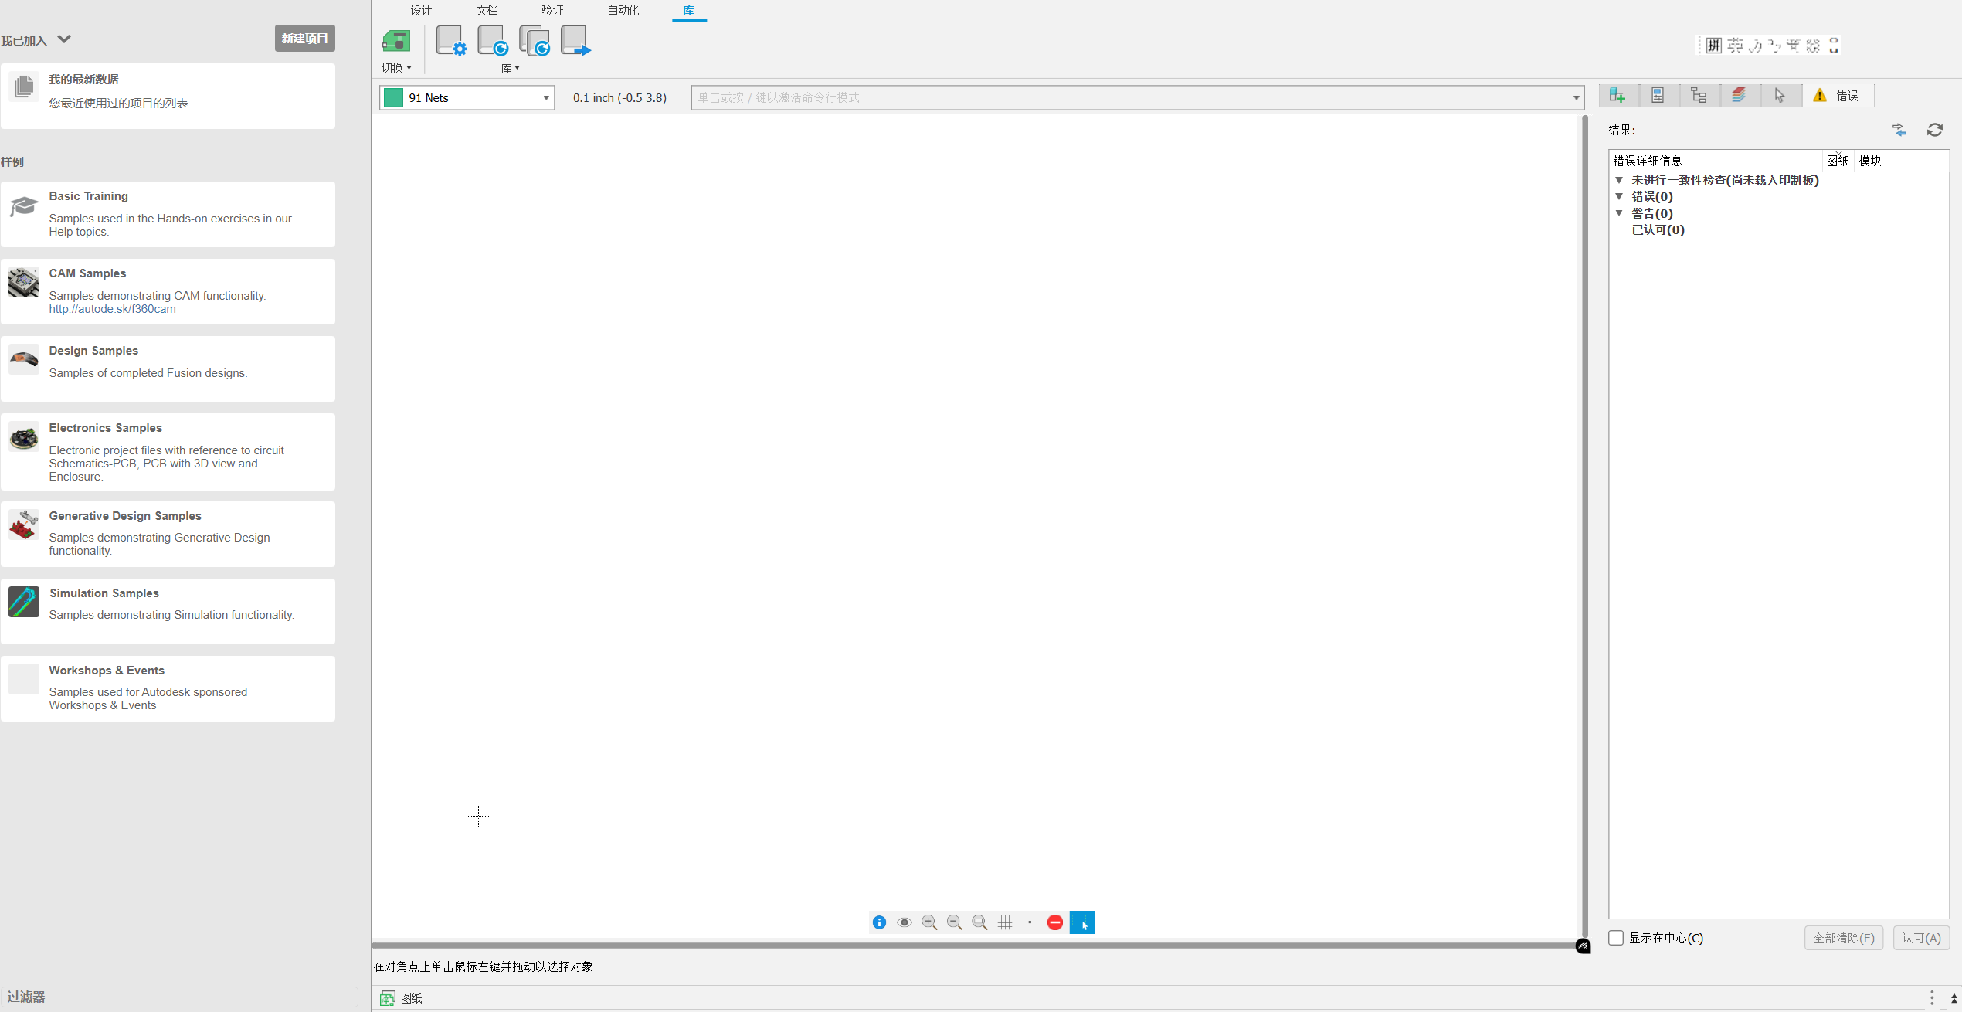The width and height of the screenshot is (1962, 1012).
Task: Open the add-part panel icon
Action: pyautogui.click(x=1617, y=95)
